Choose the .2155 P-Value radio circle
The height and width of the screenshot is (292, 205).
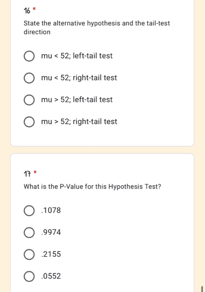click(x=29, y=254)
